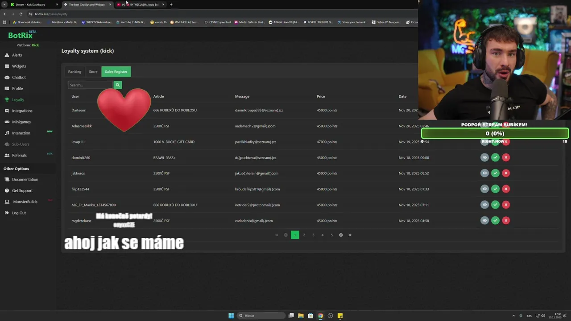This screenshot has height=321, width=571.
Task: View details of dominik260's purchase
Action: [484, 157]
